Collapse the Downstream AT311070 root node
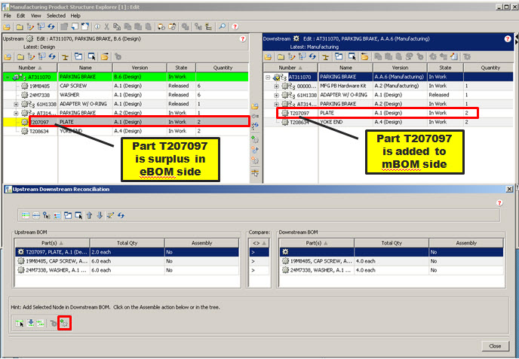519x359 pixels. tap(268, 77)
